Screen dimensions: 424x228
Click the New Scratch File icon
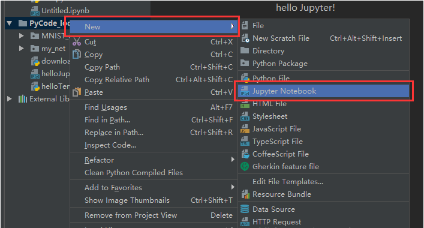[x=245, y=38]
